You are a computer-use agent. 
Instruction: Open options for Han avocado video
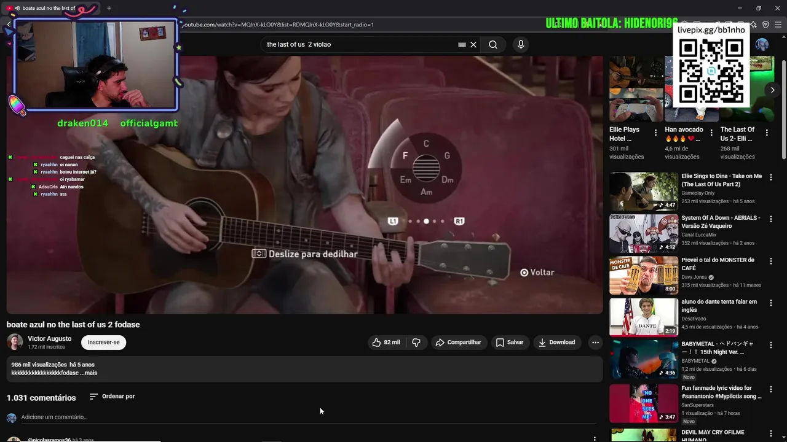[711, 133]
